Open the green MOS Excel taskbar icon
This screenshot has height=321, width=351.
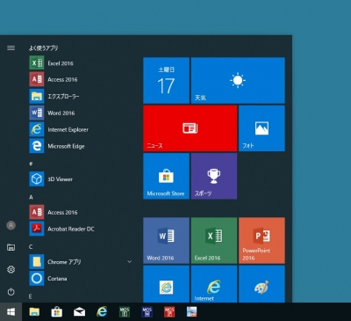(125, 312)
